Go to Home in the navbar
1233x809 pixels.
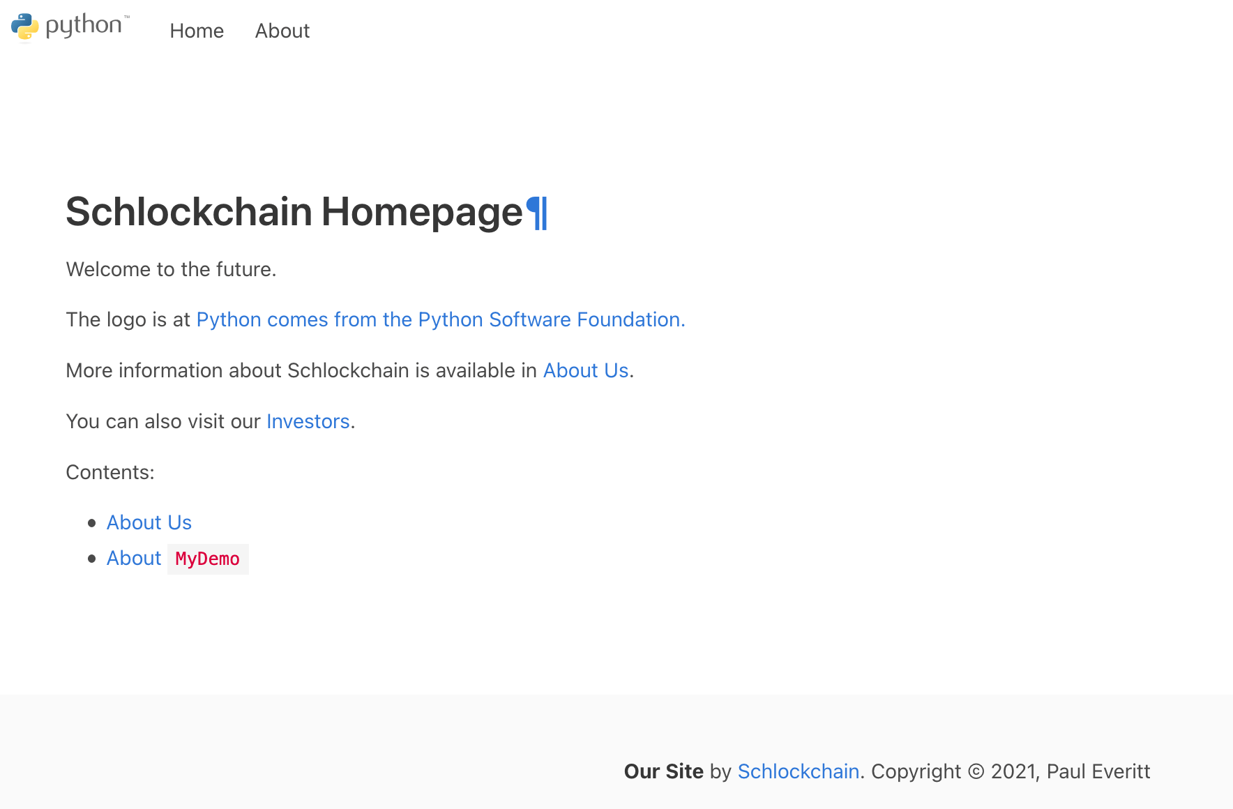(x=197, y=31)
